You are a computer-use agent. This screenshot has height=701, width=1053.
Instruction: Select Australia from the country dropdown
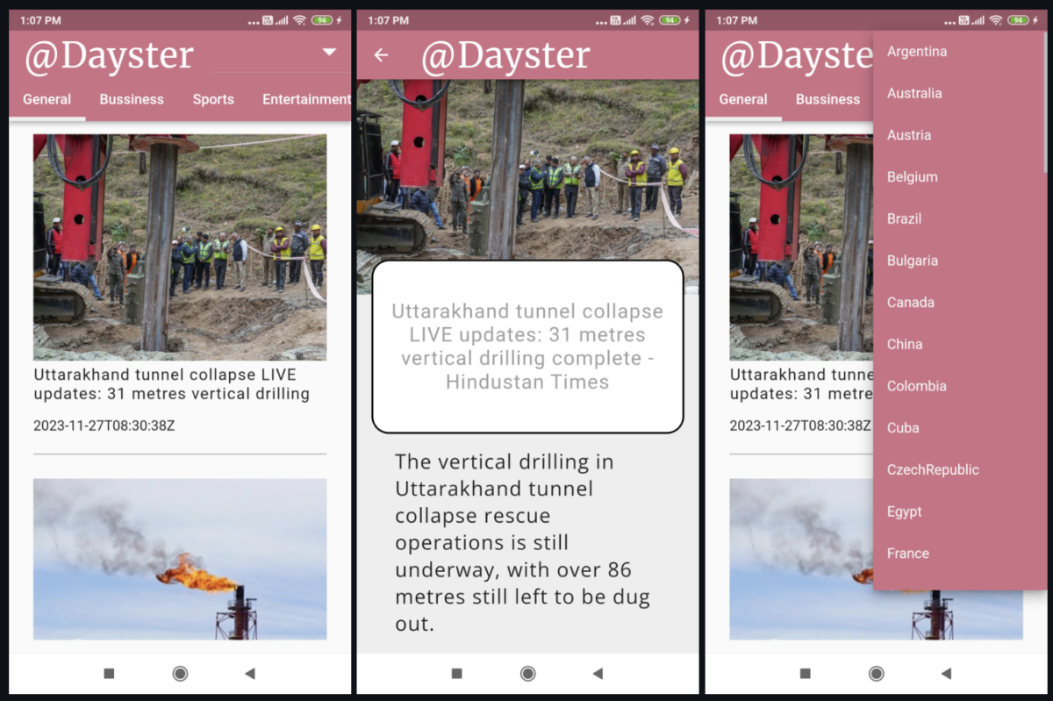(914, 93)
